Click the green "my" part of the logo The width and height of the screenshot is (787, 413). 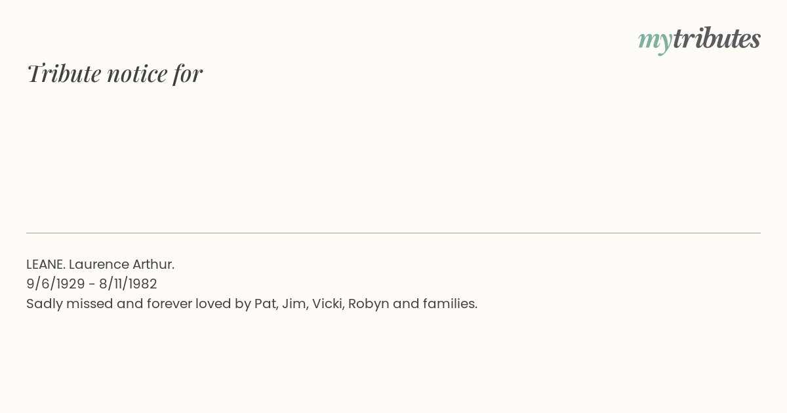click(x=655, y=42)
